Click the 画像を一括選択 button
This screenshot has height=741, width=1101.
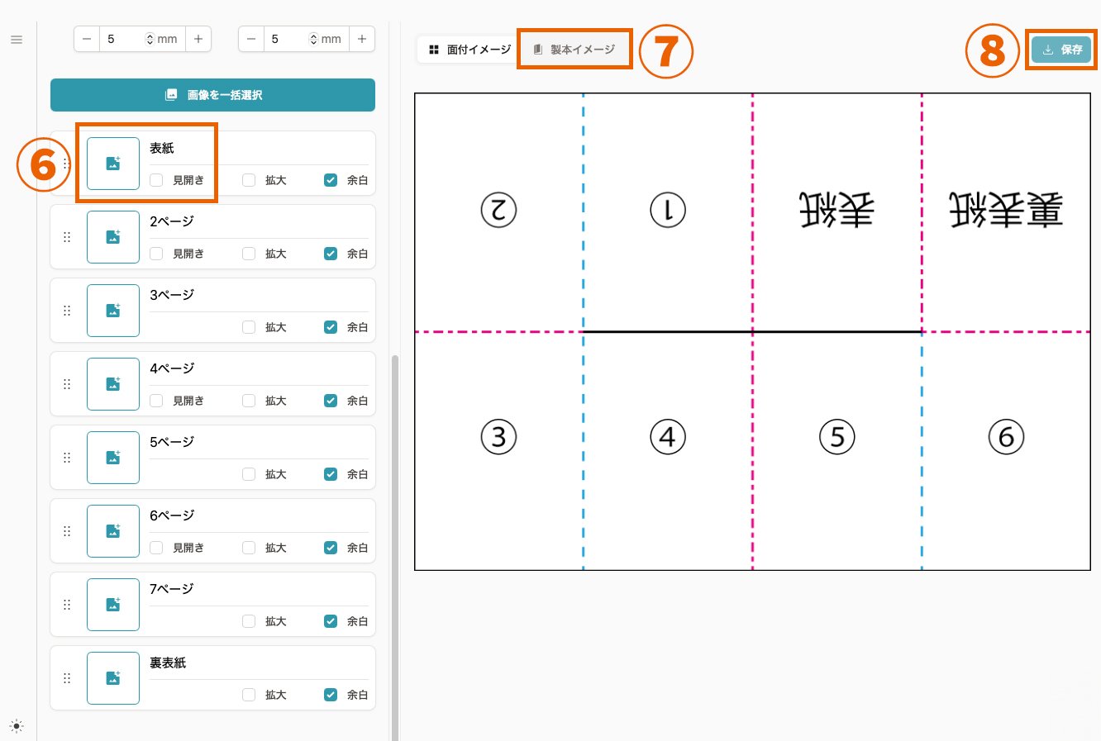click(212, 95)
